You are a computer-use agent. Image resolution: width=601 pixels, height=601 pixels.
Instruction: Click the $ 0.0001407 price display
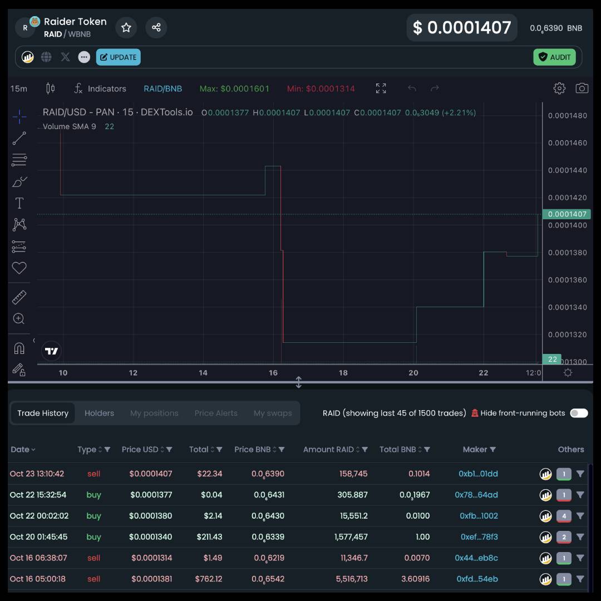coord(462,28)
